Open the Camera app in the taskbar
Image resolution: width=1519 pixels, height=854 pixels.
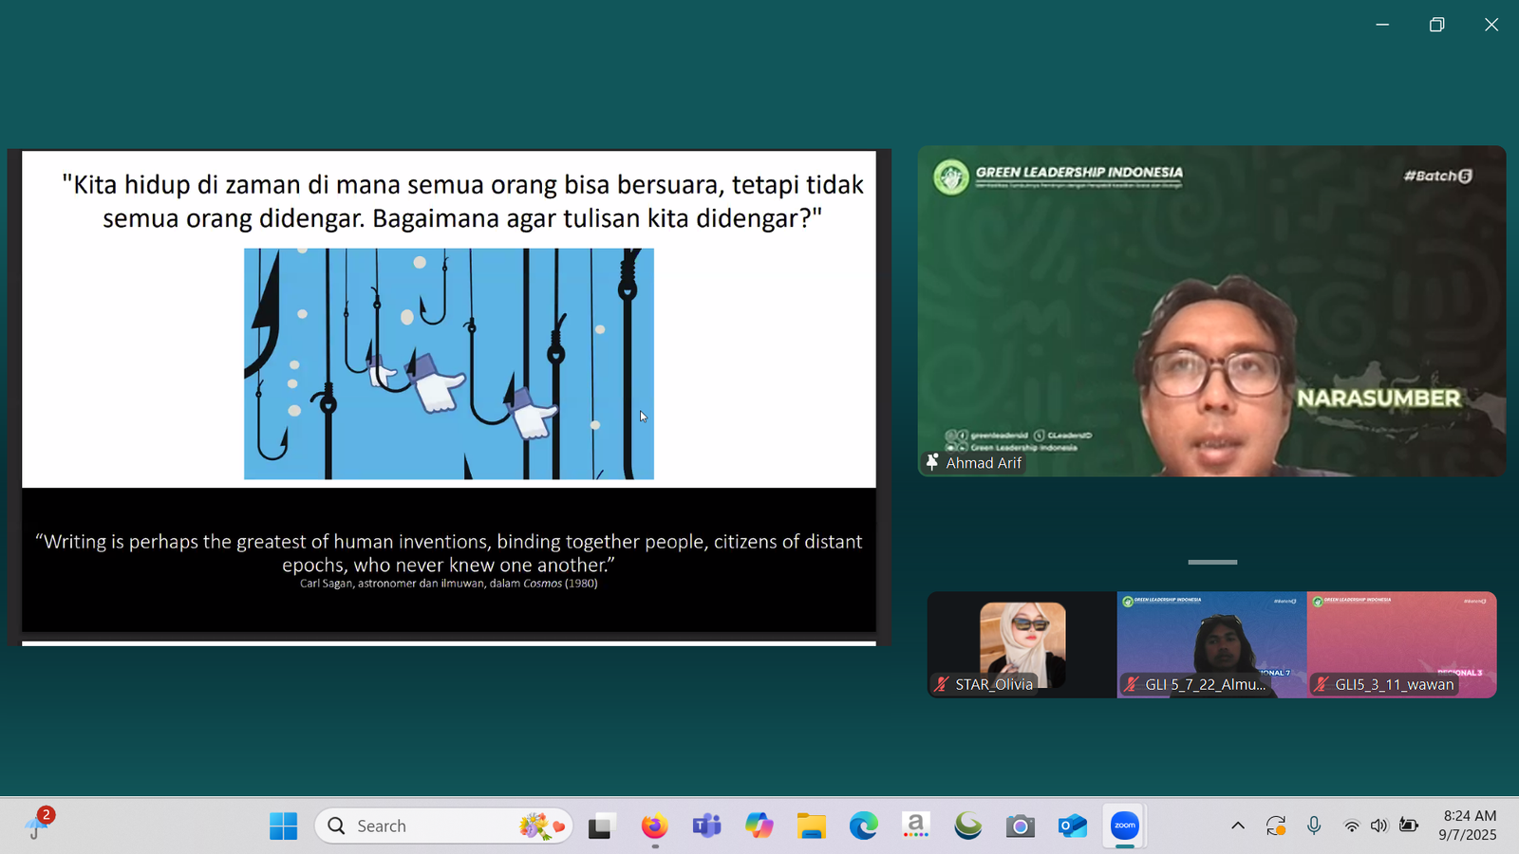[x=1020, y=826]
